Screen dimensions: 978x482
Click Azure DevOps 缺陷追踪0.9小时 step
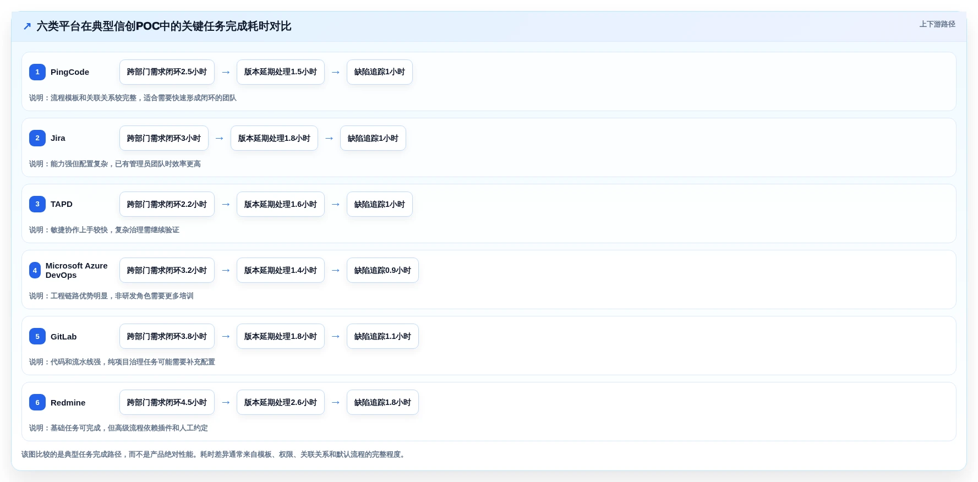pos(383,270)
